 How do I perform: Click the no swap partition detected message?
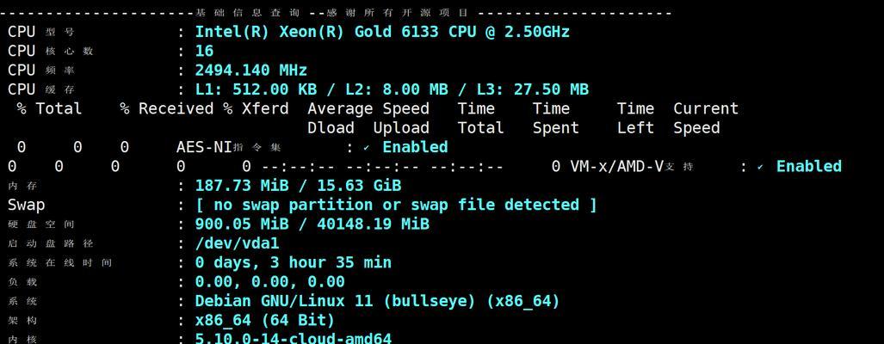coord(396,205)
